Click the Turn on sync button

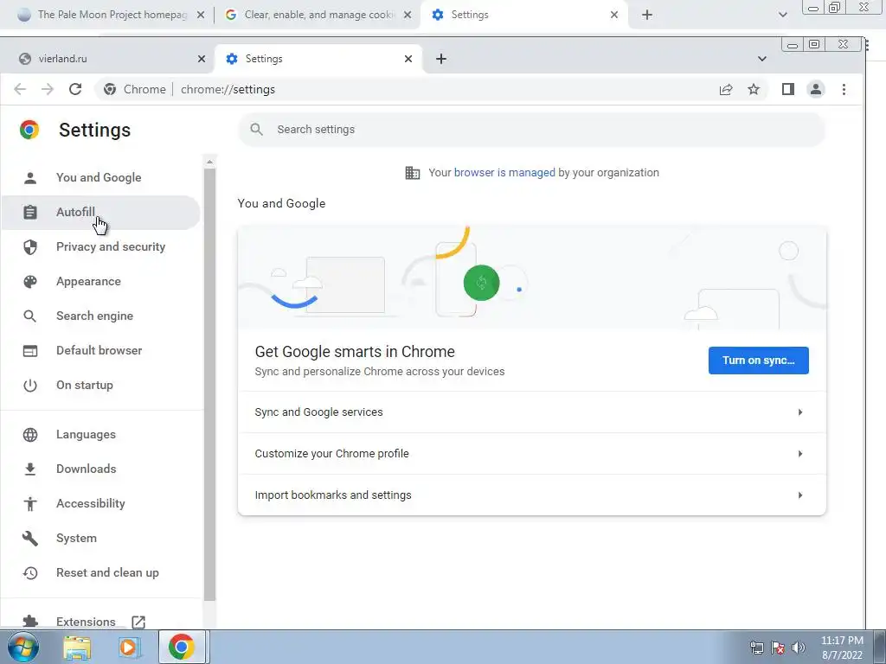point(758,361)
